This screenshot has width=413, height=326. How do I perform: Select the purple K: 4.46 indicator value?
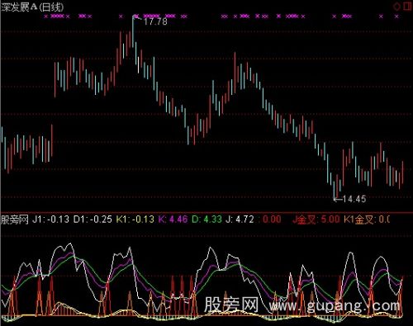[173, 220]
